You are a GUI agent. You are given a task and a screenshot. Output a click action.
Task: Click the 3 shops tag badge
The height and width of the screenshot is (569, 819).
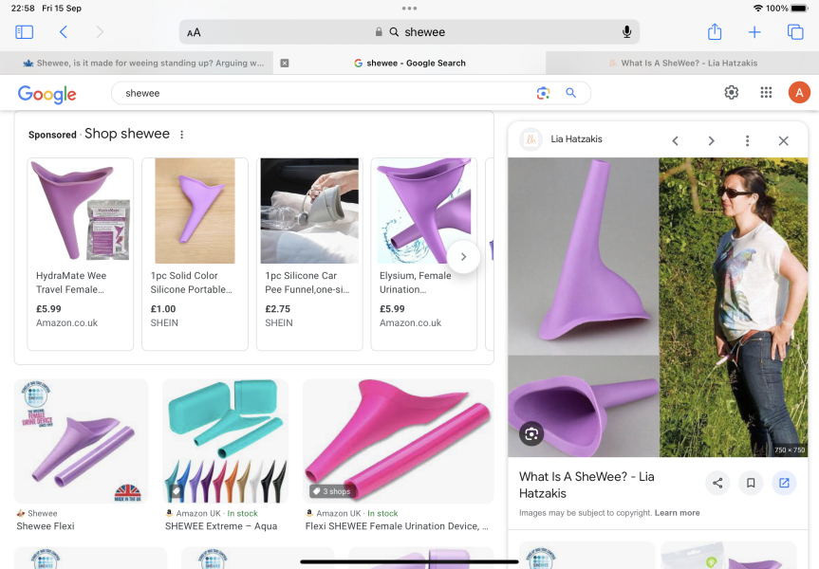point(331,491)
